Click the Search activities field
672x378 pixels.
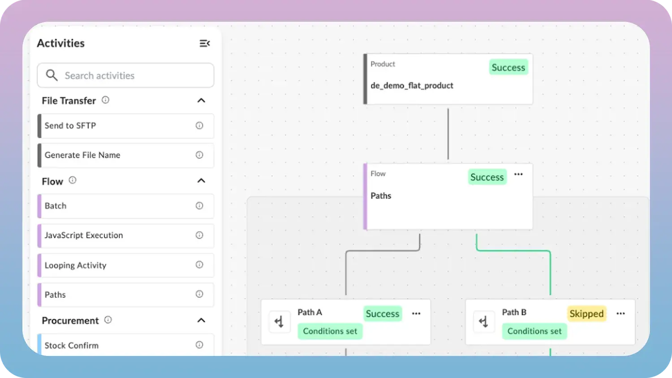point(125,75)
